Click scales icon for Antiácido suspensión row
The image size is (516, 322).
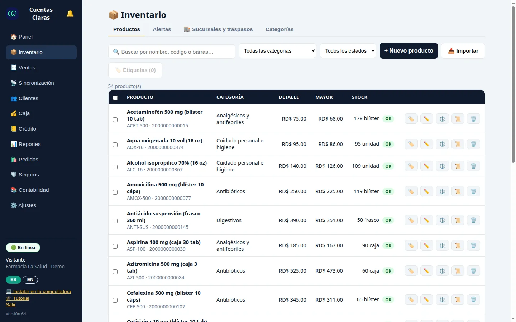click(x=442, y=220)
